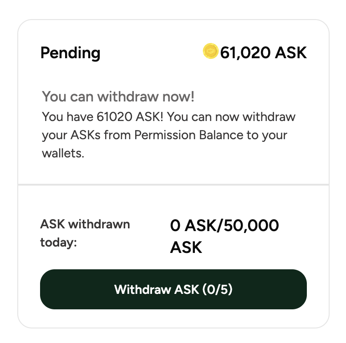346x343 pixels.
Task: Click the "50,000" limit number
Action: (251, 226)
